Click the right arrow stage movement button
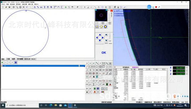The image size is (191, 109). [103, 38]
